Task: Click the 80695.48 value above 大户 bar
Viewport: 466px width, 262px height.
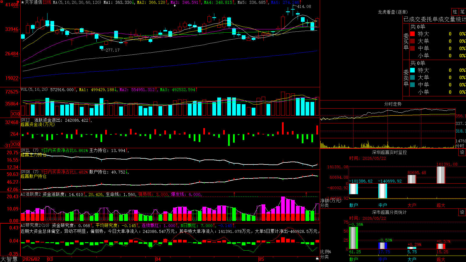Action: 416,173
